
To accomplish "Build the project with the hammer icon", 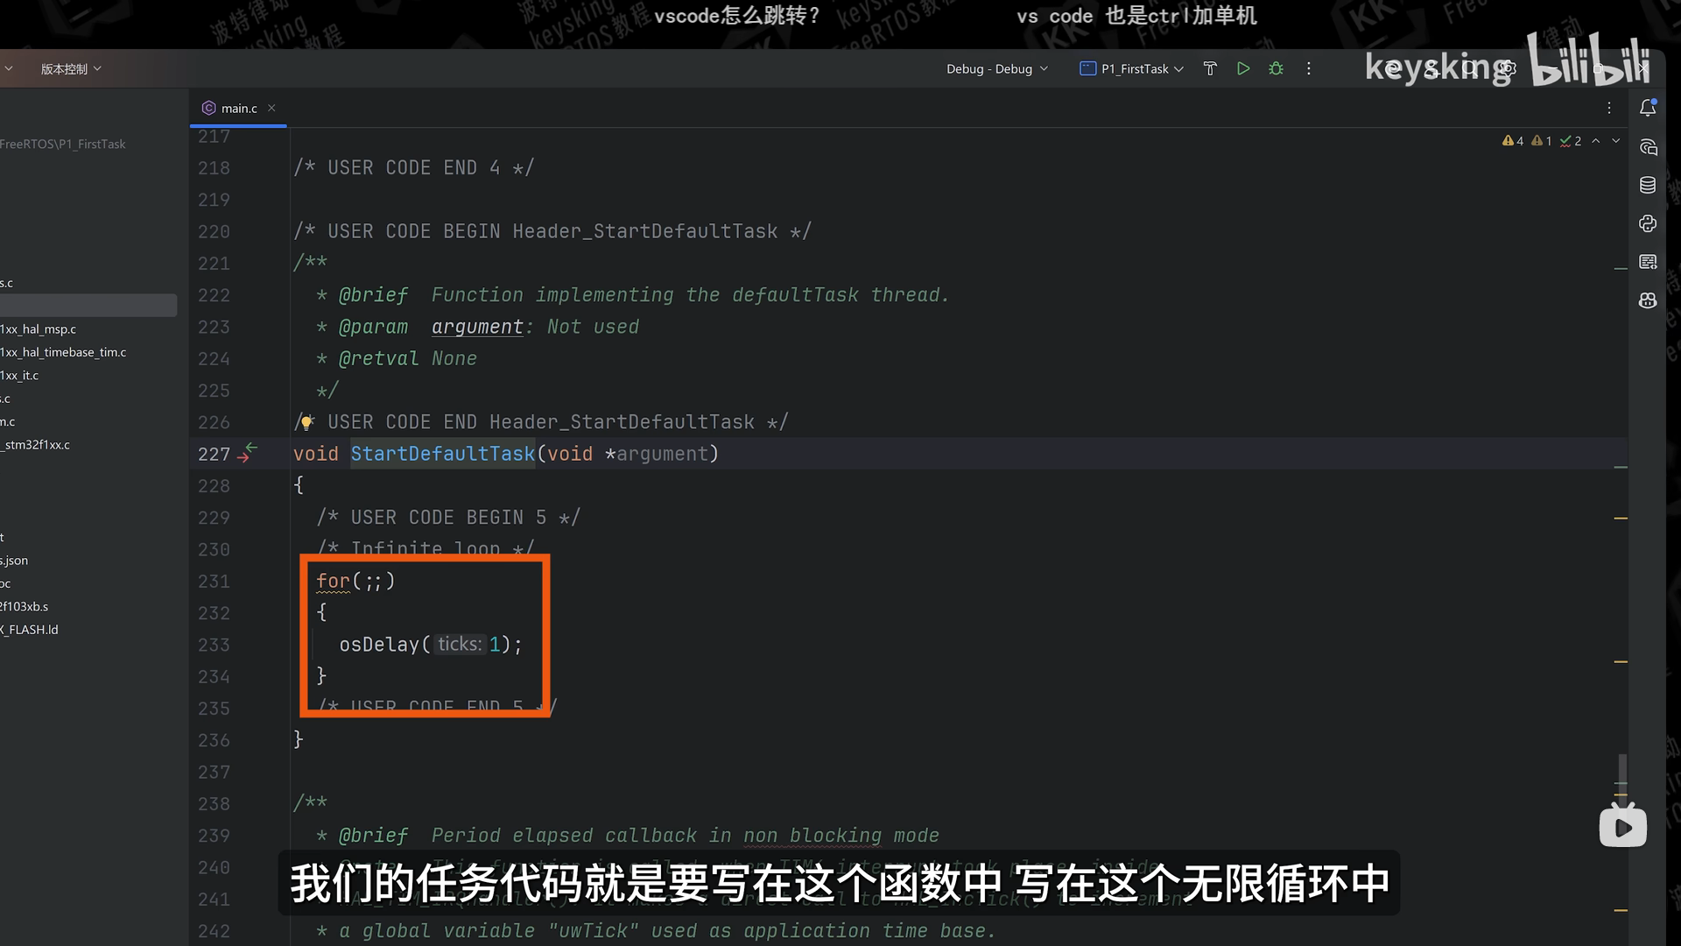I will (1210, 68).
